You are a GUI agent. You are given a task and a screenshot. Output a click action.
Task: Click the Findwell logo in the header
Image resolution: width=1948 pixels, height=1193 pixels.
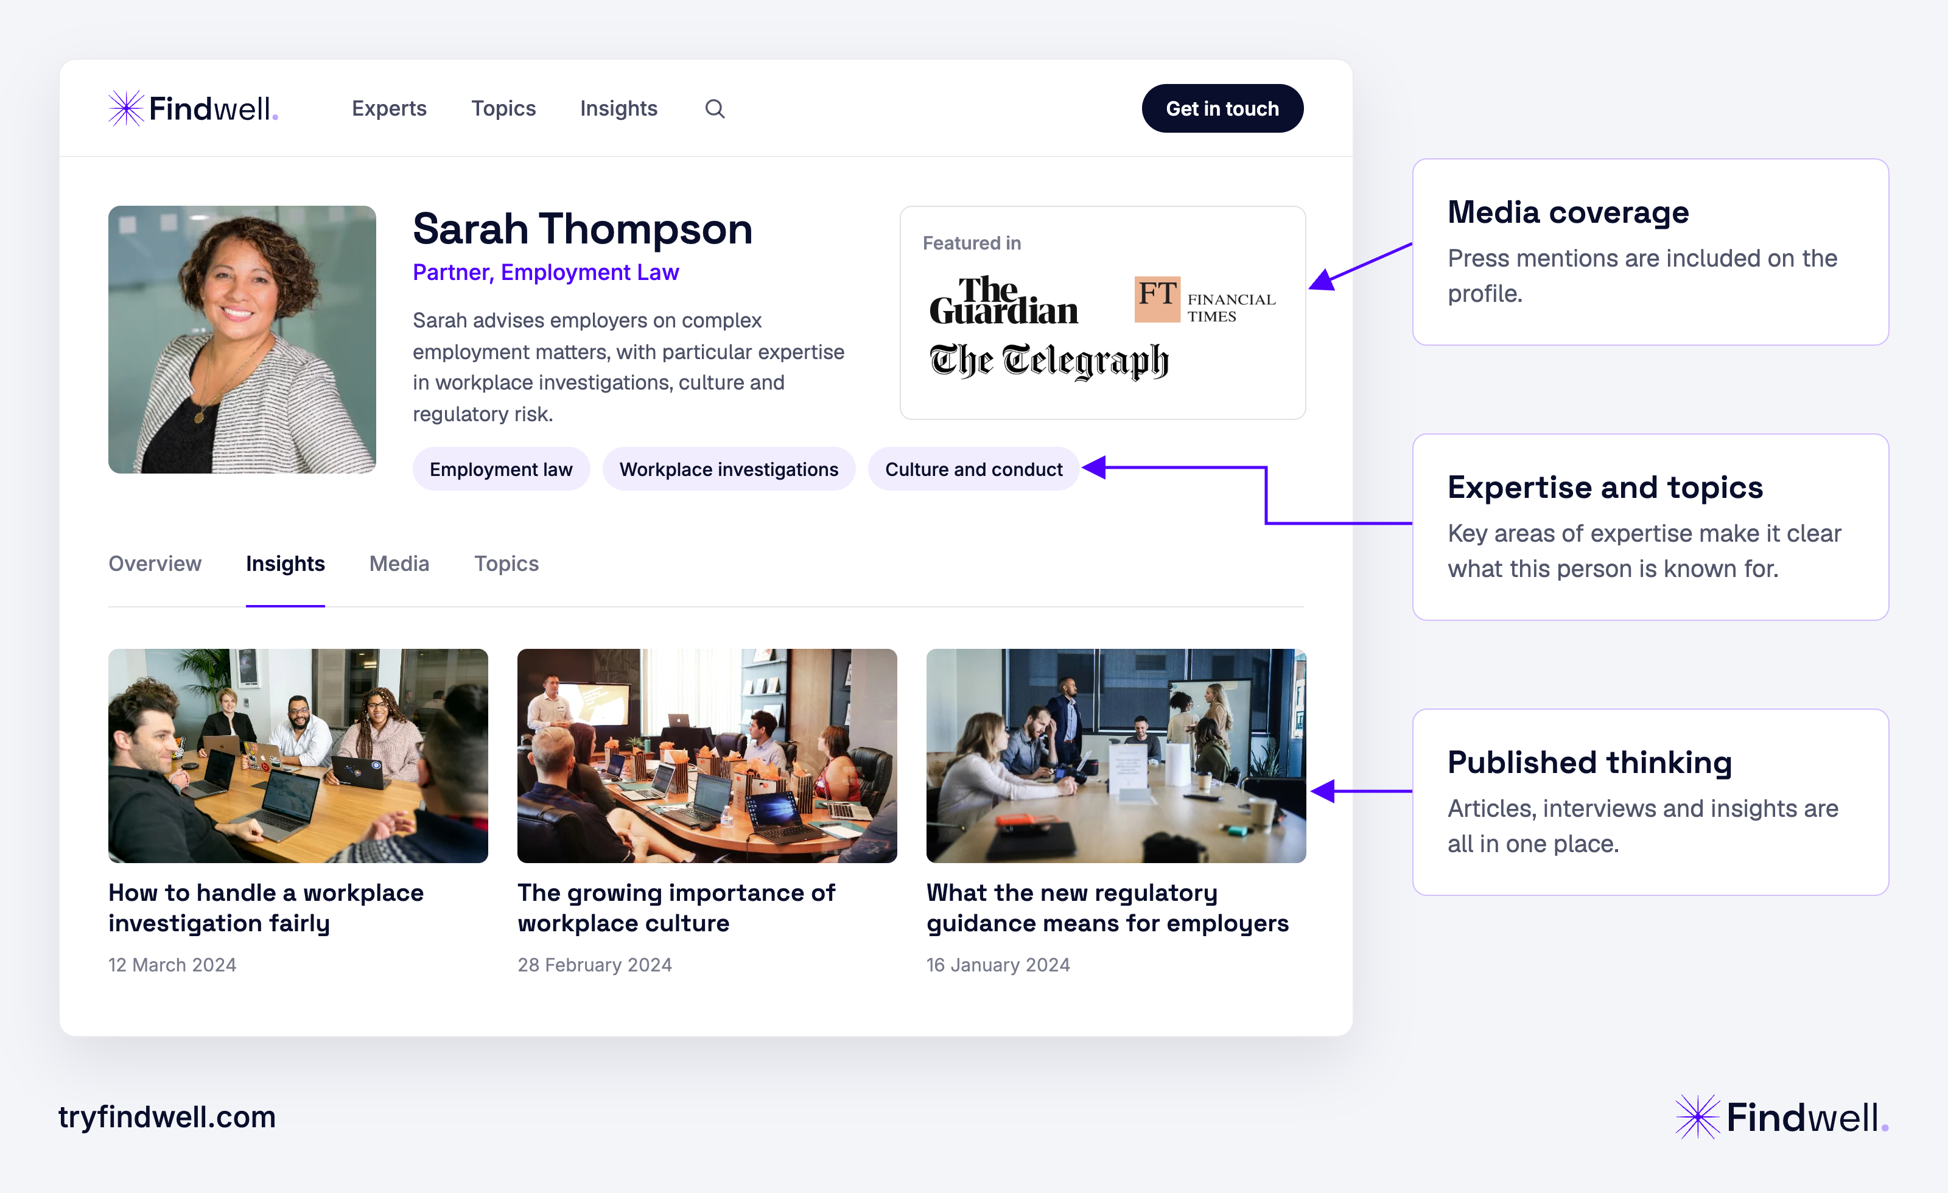click(x=194, y=108)
